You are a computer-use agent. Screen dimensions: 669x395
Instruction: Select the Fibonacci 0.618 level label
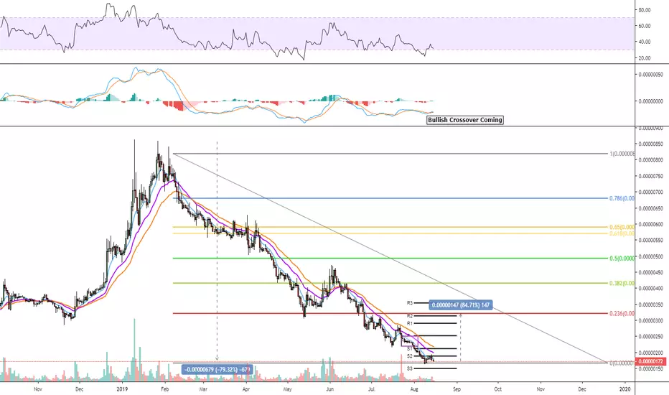pos(621,233)
